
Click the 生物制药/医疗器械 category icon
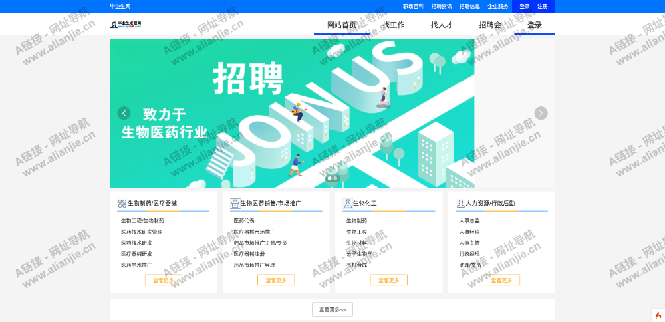point(122,203)
